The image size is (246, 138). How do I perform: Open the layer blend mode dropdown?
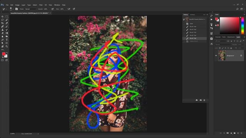(x=223, y=44)
